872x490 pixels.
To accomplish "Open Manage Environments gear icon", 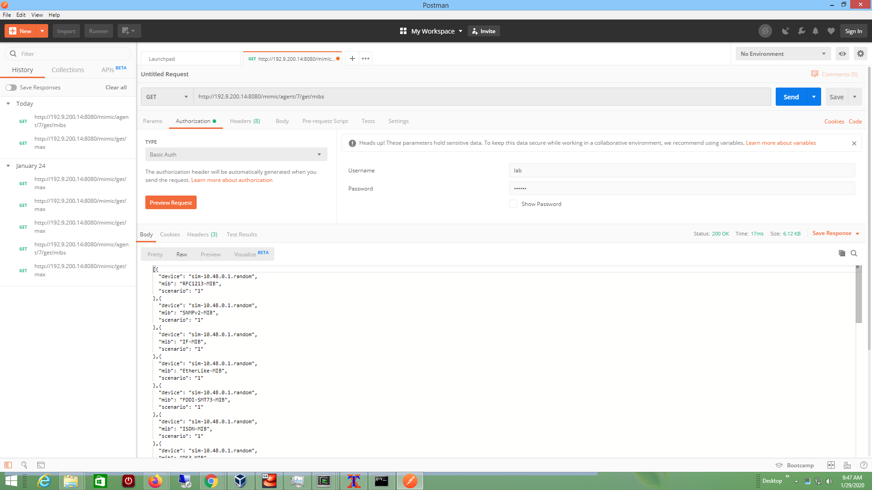I will 860,54.
